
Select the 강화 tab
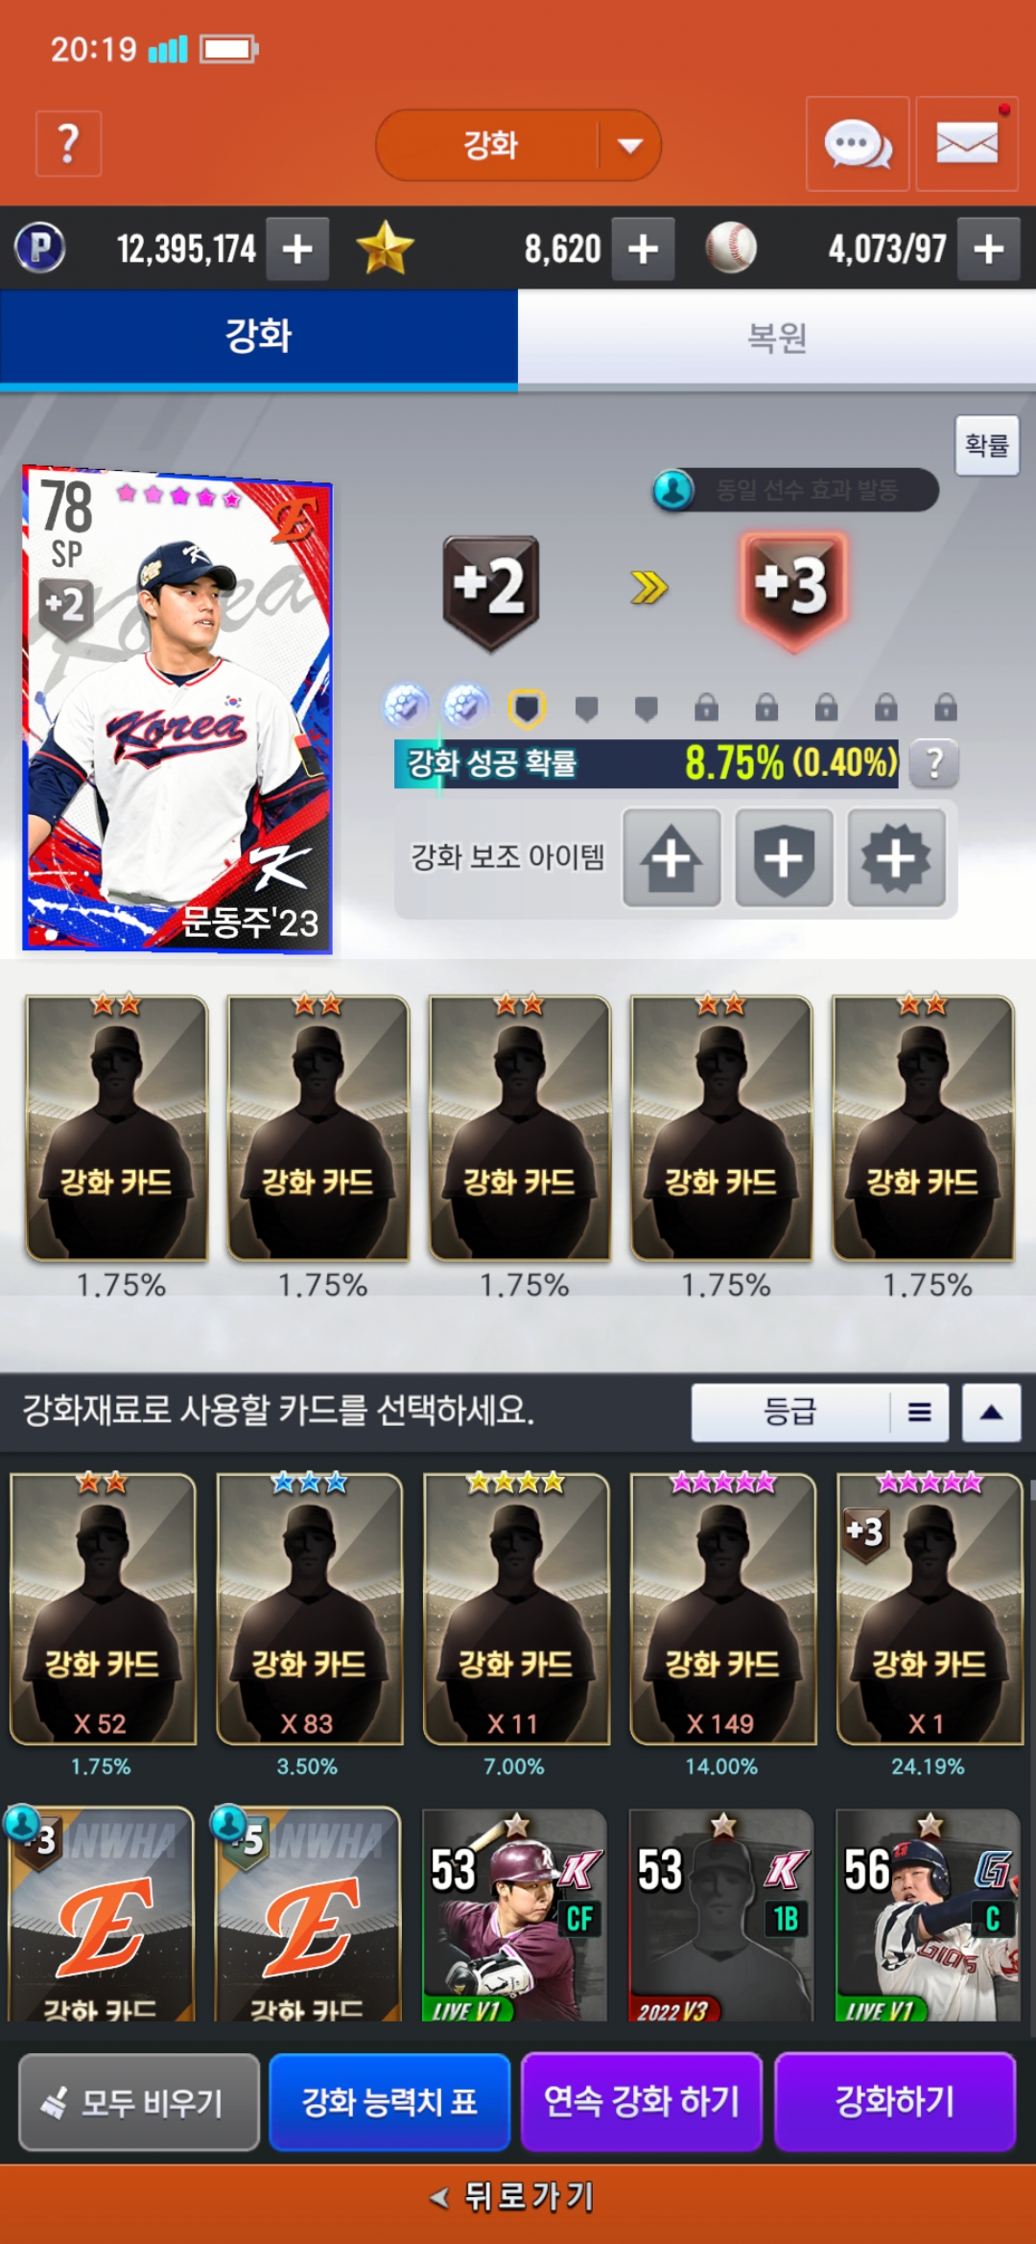tap(259, 338)
